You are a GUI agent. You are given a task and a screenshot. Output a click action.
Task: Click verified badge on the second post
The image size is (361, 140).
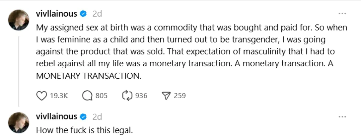pyautogui.click(x=84, y=117)
